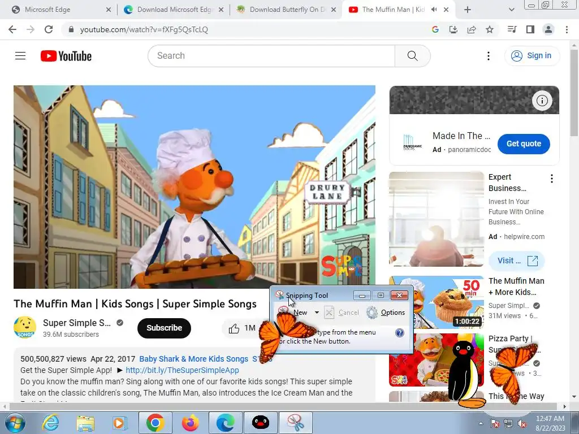Open the YouTube hamburger guide menu
The width and height of the screenshot is (579, 434).
(x=20, y=56)
